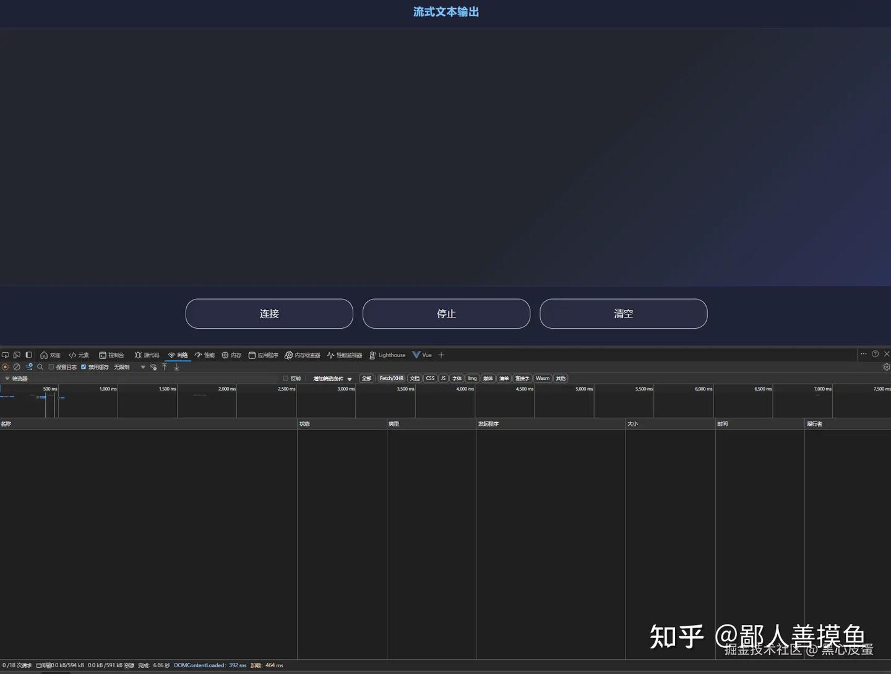Import a HAR file using the up-arrow icon
The height and width of the screenshot is (674, 891).
tap(165, 366)
